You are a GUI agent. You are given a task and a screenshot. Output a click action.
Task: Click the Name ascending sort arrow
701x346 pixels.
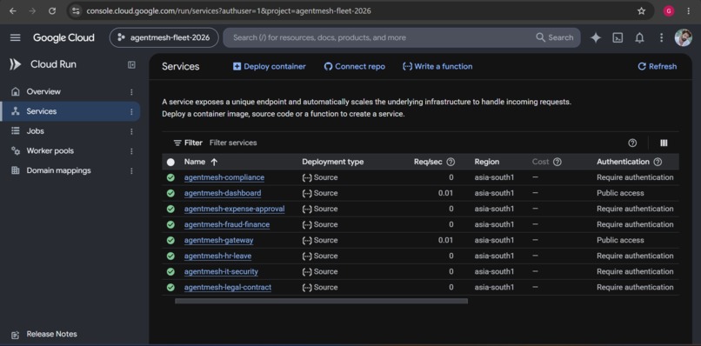(x=214, y=162)
